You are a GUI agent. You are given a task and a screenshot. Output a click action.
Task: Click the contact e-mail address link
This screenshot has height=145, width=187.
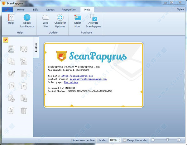88,79
